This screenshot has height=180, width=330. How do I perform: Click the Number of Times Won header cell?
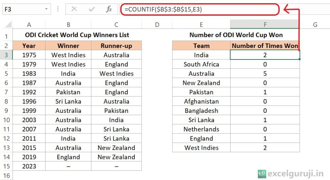point(265,46)
